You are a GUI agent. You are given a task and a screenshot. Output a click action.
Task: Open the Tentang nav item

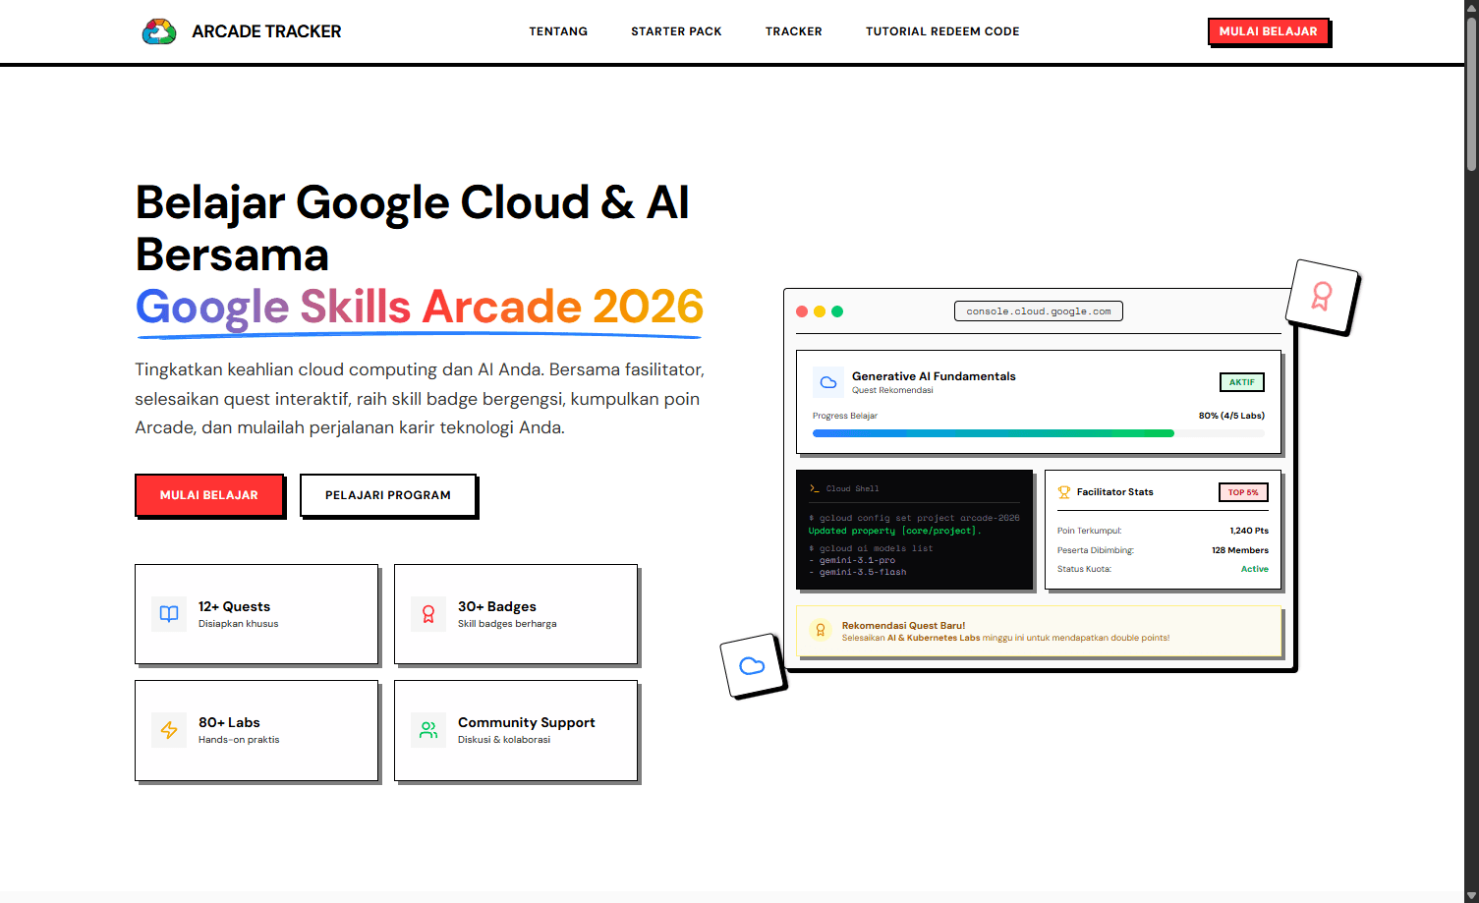(558, 31)
